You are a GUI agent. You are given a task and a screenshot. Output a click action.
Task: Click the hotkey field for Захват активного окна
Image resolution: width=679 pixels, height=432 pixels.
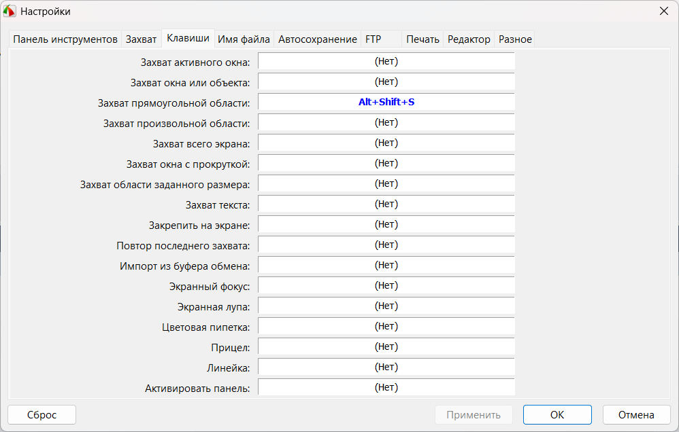click(386, 61)
